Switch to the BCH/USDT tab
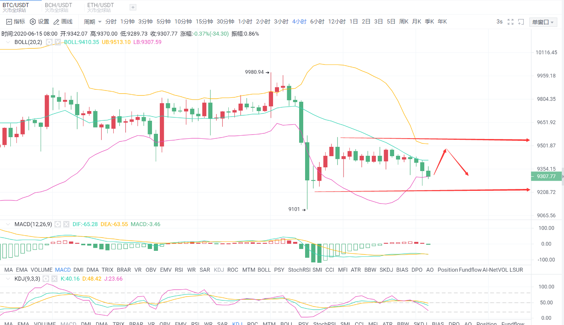 click(58, 7)
